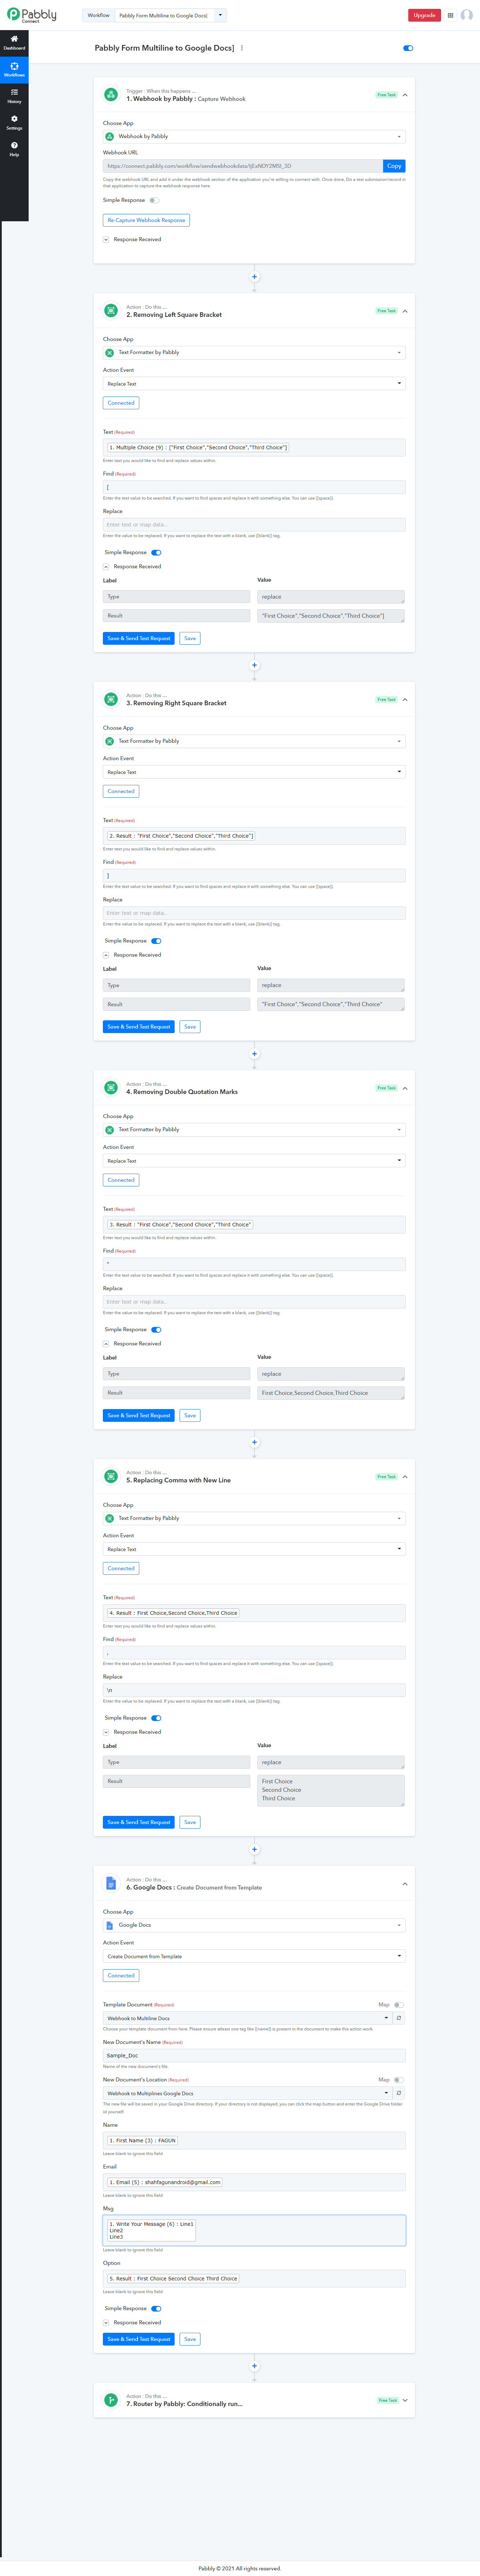
Task: Toggle the workflow enable switch
Action: click(x=408, y=48)
